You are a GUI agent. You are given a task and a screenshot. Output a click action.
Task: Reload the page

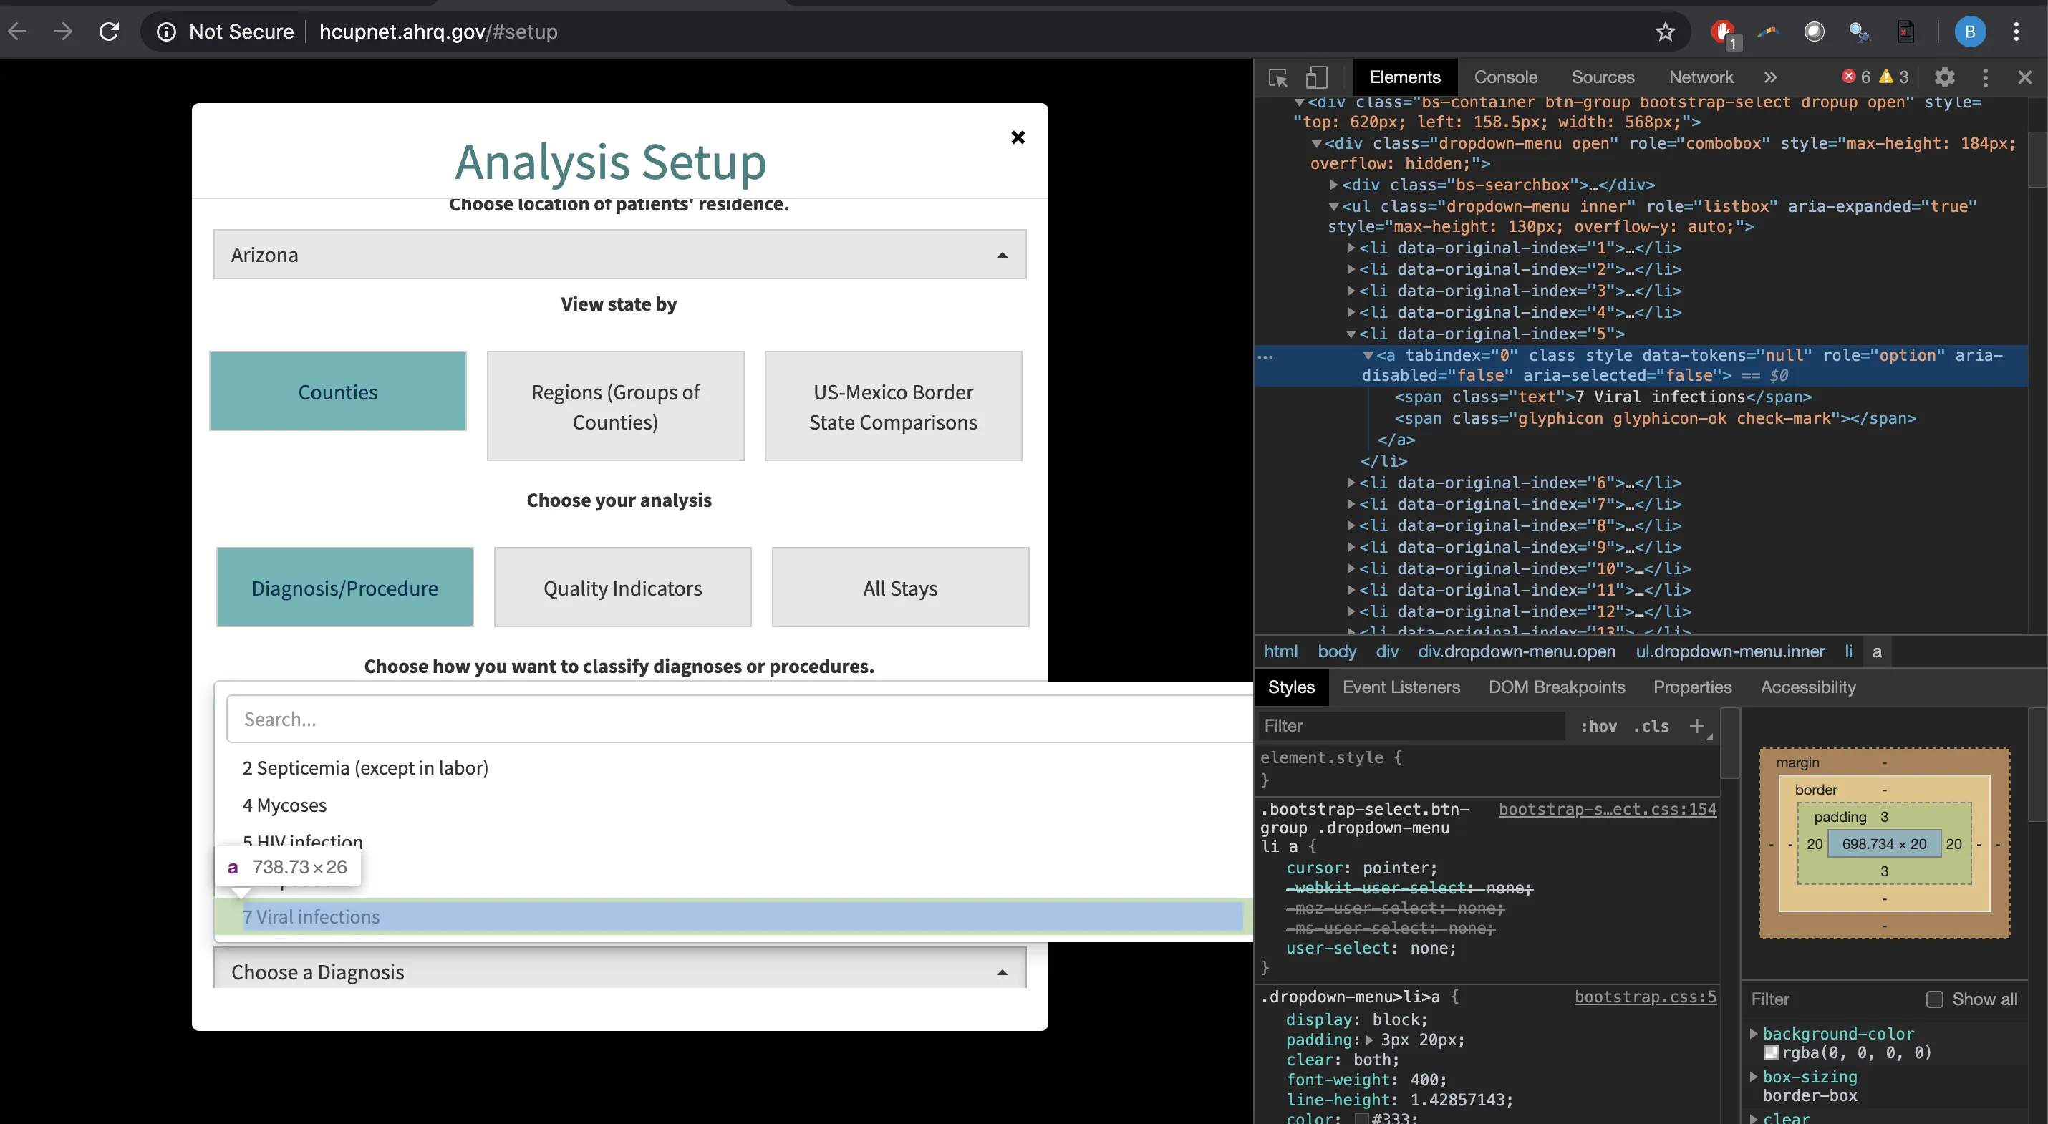click(x=109, y=32)
